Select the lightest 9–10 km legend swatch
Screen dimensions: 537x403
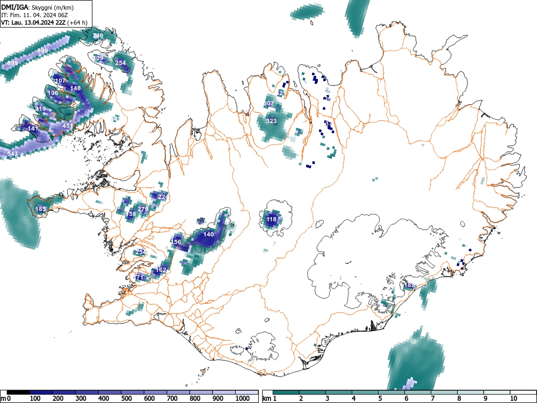pyautogui.click(x=497, y=392)
